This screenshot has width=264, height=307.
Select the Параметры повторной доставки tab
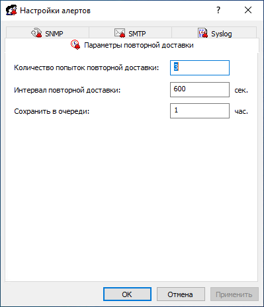pos(132,45)
